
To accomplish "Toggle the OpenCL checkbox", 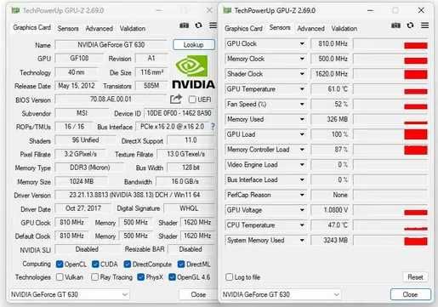I will [x=60, y=264].
